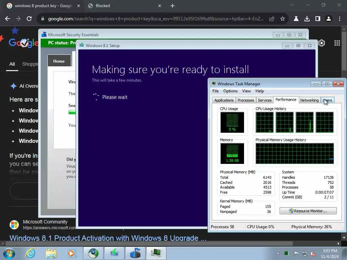Click Handles value 17138
The width and height of the screenshot is (347, 260).
[x=328, y=177]
